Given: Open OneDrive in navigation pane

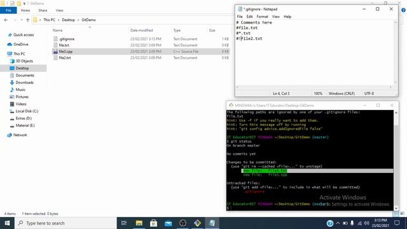Looking at the screenshot, I should pyautogui.click(x=20, y=45).
